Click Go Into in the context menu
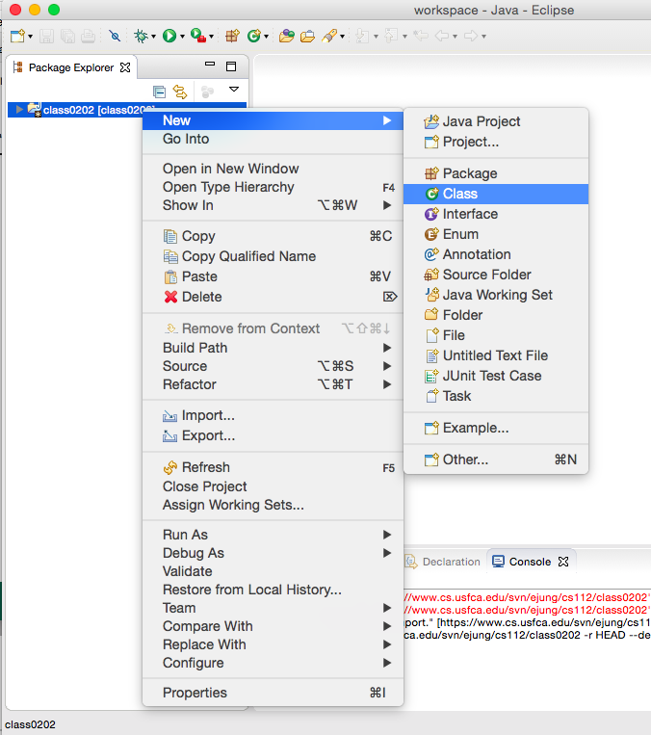The width and height of the screenshot is (651, 735). [x=273, y=139]
